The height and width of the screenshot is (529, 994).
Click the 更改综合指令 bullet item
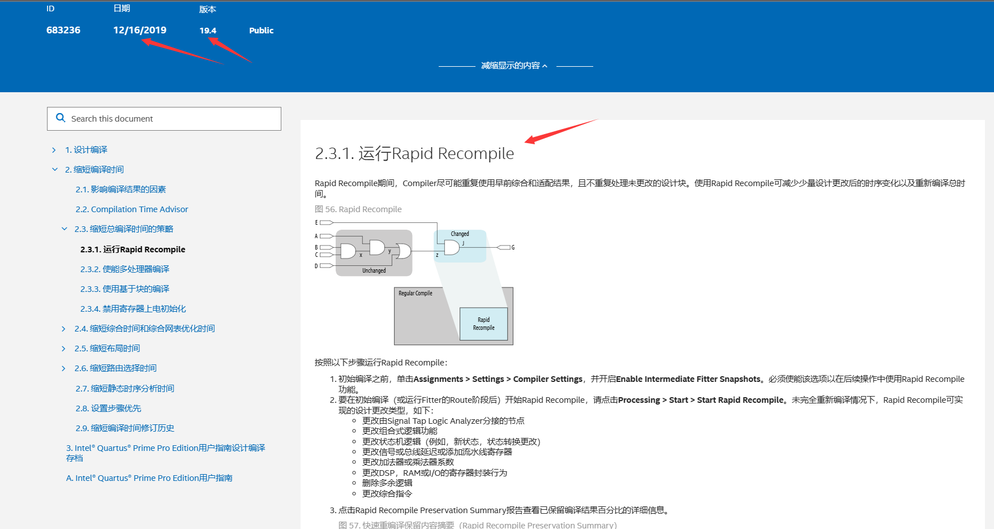387,494
